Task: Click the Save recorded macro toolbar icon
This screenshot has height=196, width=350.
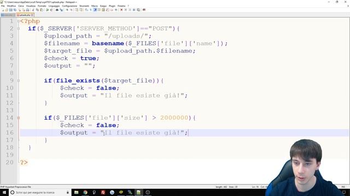Action: point(138,10)
